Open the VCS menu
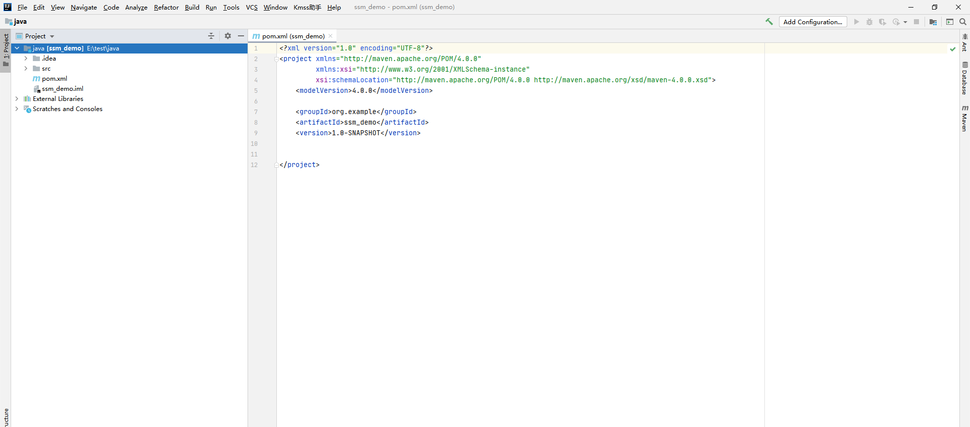 pyautogui.click(x=252, y=7)
